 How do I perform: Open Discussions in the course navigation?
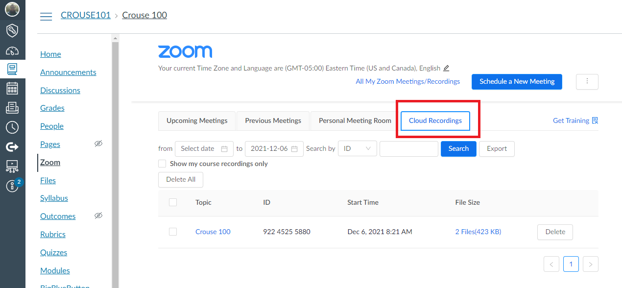[60, 90]
